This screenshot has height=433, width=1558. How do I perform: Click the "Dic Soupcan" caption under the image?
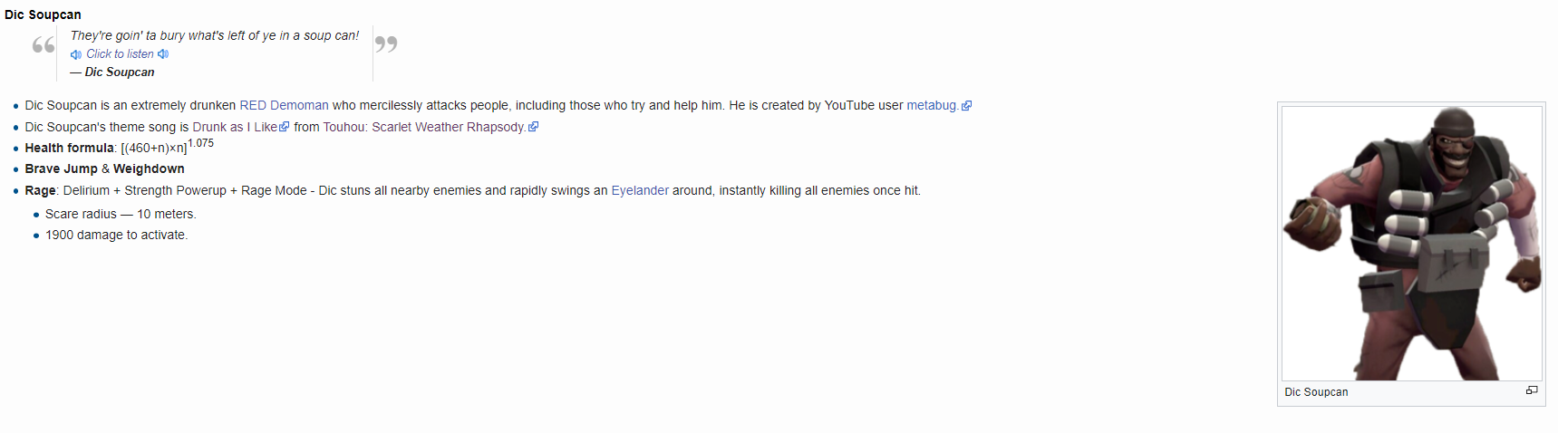(x=1316, y=392)
